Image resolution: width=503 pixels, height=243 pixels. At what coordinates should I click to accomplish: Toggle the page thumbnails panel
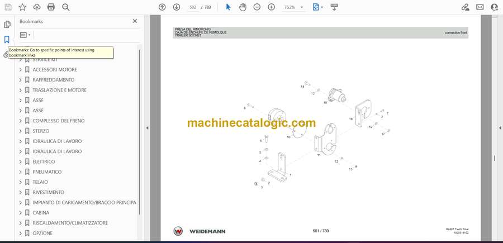pyautogui.click(x=7, y=25)
